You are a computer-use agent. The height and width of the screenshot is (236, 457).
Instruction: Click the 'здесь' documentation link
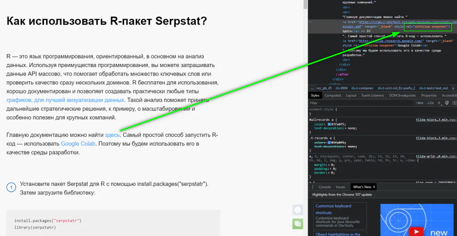[112, 135]
